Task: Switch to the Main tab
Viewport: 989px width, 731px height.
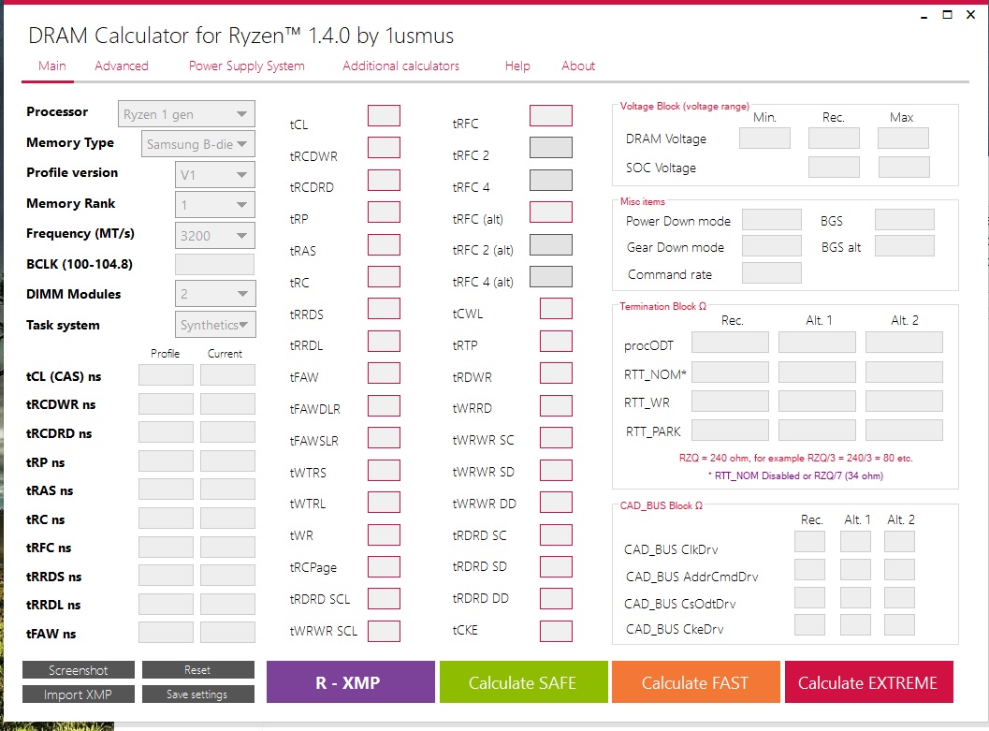Action: point(51,66)
